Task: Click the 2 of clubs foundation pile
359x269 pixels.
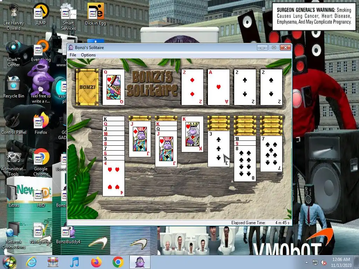Action: point(245,87)
